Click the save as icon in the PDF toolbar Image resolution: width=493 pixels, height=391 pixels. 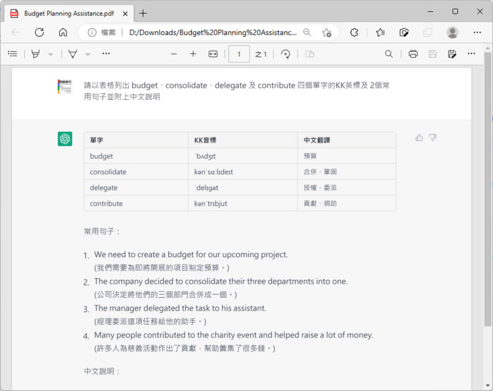pyautogui.click(x=452, y=54)
